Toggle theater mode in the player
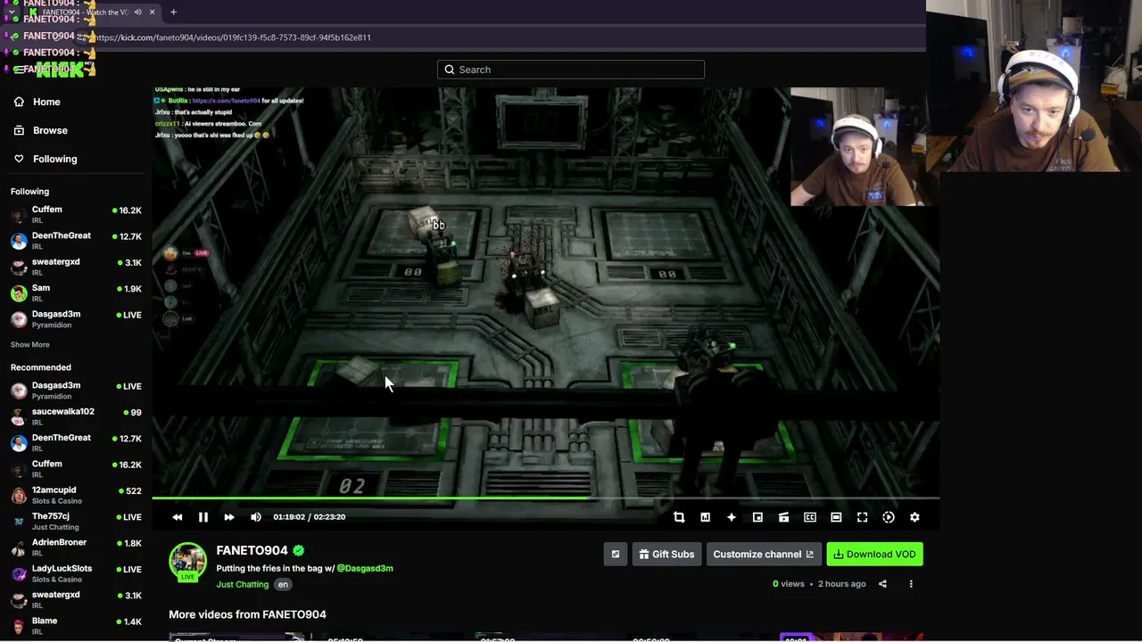This screenshot has height=642, width=1142. 836,517
